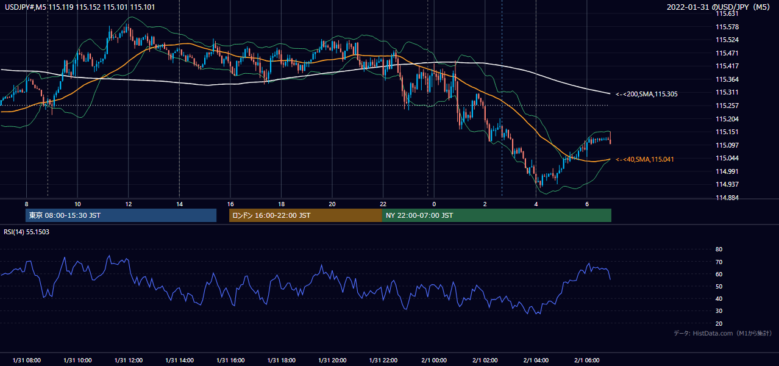The height and width of the screenshot is (366, 779).
Task: Click the 1/31 12:00 bottom date label
Action: 128,361
